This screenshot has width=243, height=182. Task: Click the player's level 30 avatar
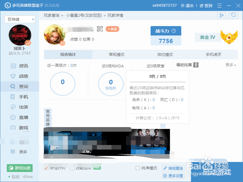point(54,35)
